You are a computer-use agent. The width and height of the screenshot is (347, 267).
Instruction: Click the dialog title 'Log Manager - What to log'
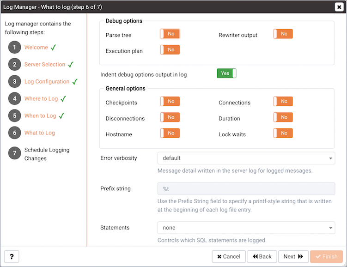click(53, 7)
